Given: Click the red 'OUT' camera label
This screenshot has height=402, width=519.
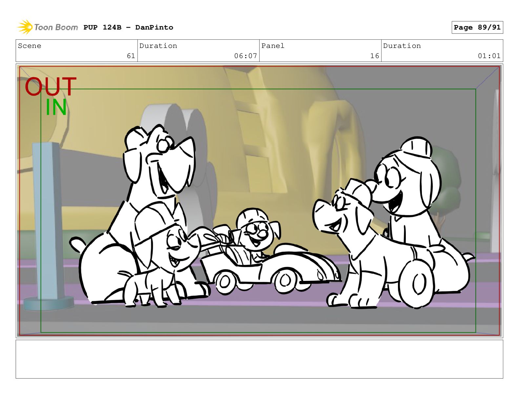Looking at the screenshot, I should point(51,86).
